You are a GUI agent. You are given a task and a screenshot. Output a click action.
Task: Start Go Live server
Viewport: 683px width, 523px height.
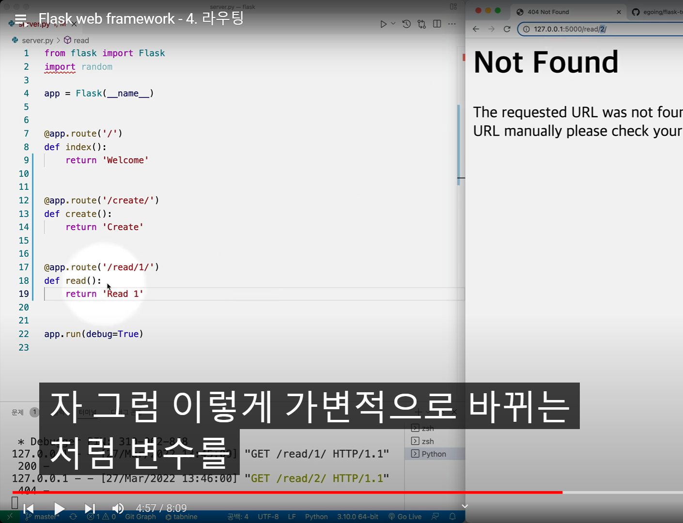tap(405, 517)
